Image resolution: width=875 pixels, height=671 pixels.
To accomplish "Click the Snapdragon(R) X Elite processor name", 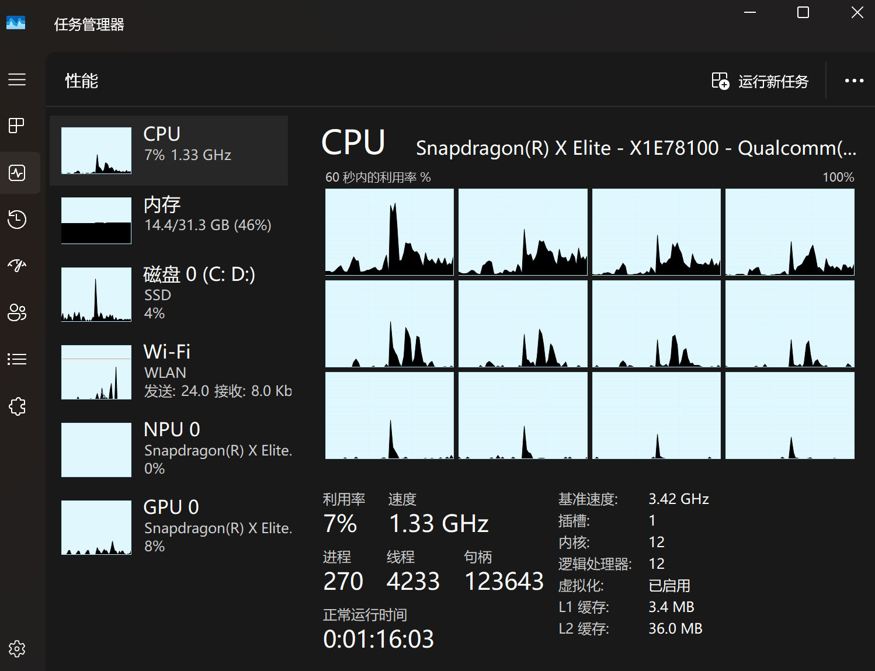I will point(636,148).
